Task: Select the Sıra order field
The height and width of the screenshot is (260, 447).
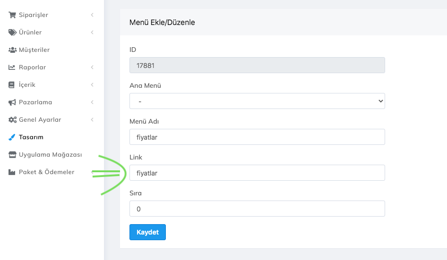Action: click(x=257, y=209)
